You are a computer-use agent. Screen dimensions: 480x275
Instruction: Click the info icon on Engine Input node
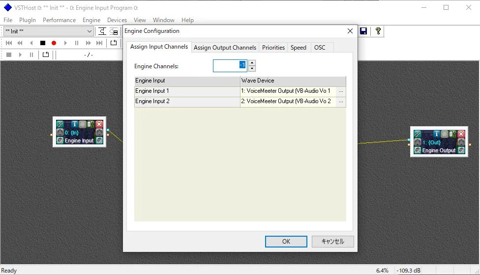[x=75, y=124]
